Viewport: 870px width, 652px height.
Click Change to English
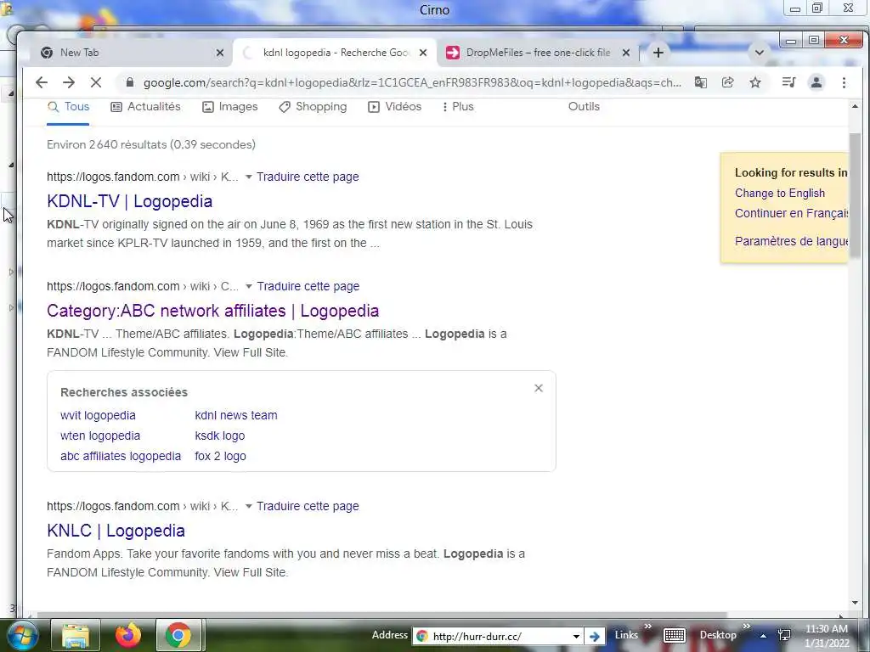(x=780, y=193)
